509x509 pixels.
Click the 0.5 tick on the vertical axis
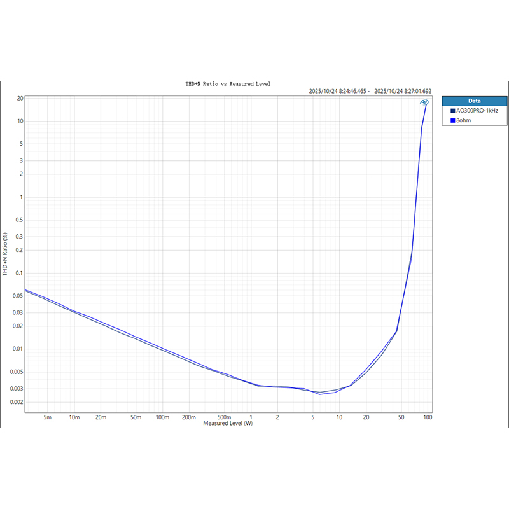pos(19,220)
